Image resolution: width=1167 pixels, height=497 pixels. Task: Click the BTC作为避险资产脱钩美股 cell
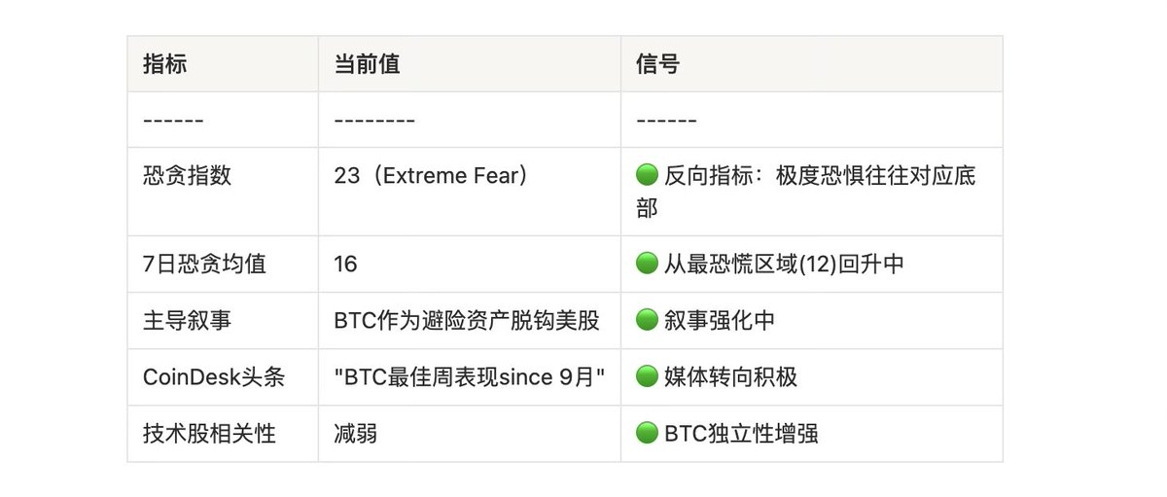click(467, 320)
